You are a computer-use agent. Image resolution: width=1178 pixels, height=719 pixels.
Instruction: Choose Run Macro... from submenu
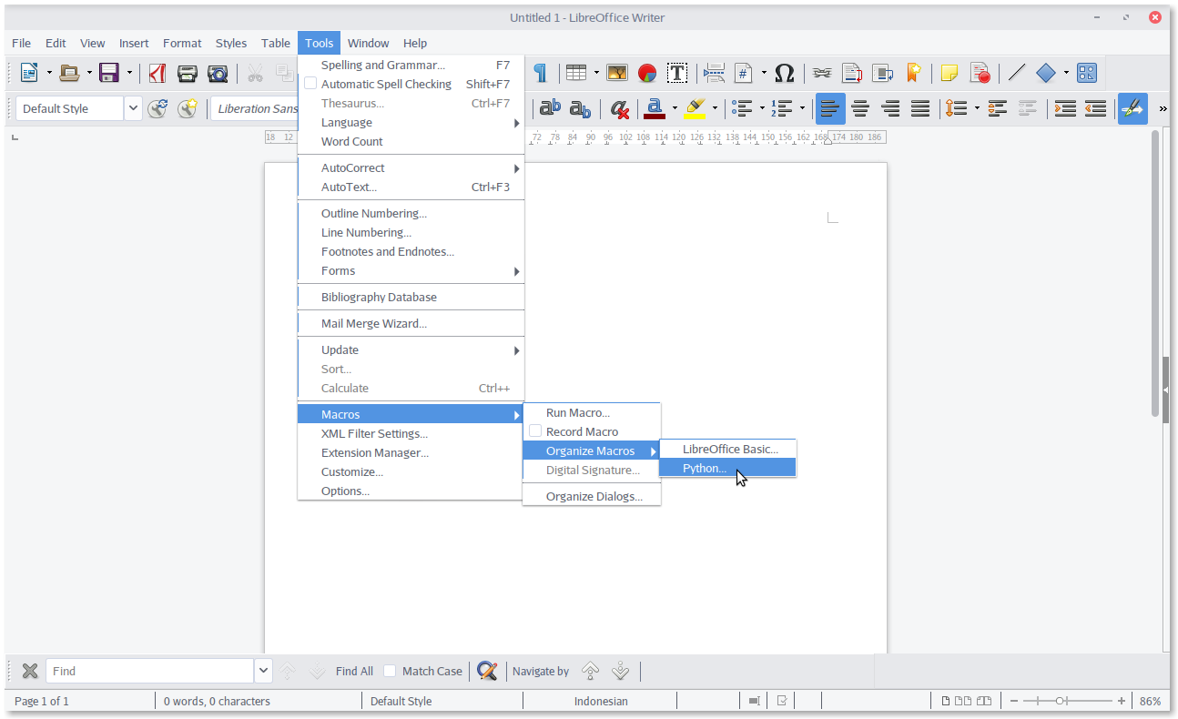[592, 412]
